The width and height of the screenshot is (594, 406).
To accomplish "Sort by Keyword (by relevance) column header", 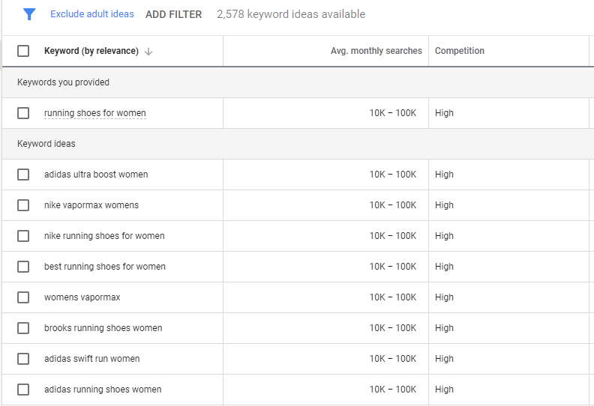I will pyautogui.click(x=91, y=51).
